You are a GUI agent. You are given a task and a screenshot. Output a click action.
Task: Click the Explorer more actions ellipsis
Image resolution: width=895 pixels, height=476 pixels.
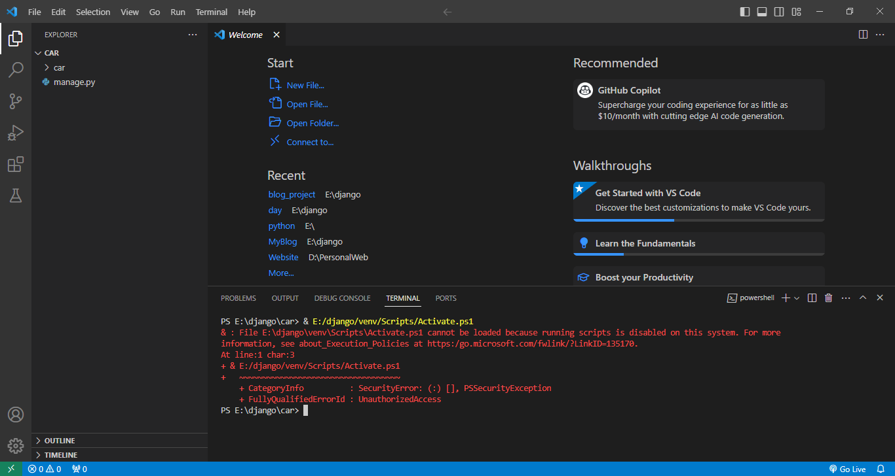click(x=192, y=35)
